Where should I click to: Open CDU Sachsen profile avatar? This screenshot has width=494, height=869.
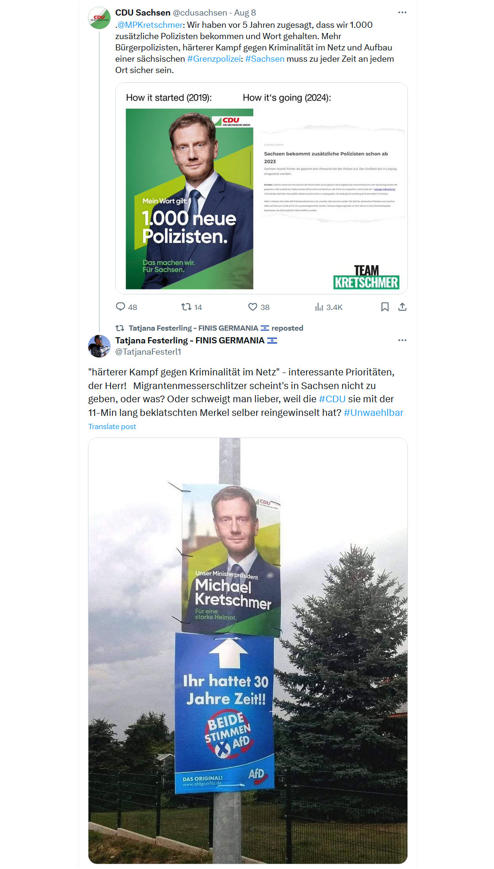(99, 18)
